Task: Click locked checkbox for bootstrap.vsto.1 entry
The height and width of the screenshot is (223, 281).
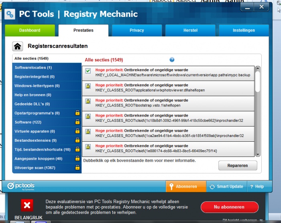Action: tap(88, 101)
